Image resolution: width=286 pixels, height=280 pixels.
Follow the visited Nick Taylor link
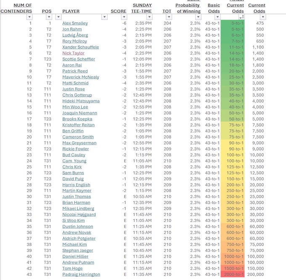click(73, 53)
